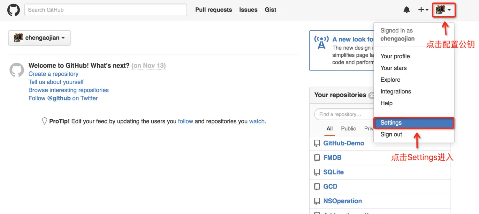Switch to the Public repositories tab

tap(348, 129)
